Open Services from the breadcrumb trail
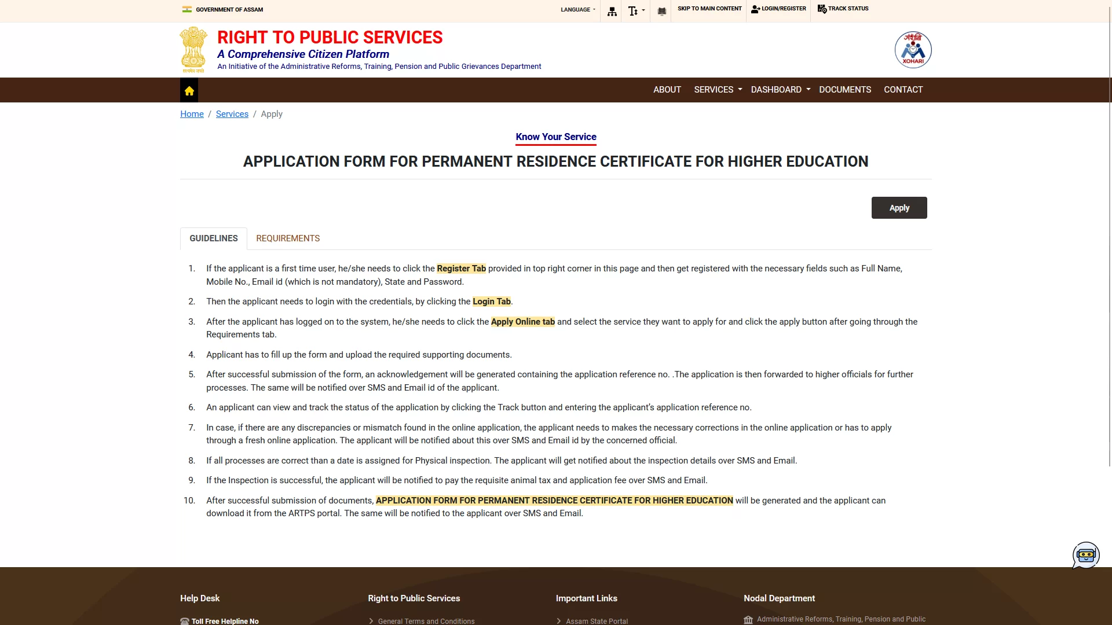The image size is (1112, 625). [x=232, y=113]
